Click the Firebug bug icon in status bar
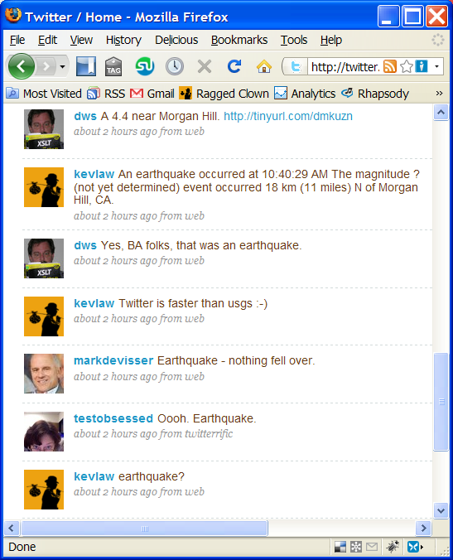This screenshot has width=453, height=560. coord(393,547)
